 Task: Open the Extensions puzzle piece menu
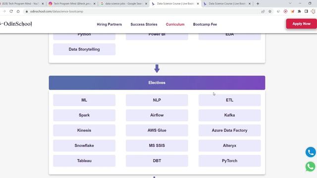[x=299, y=11]
